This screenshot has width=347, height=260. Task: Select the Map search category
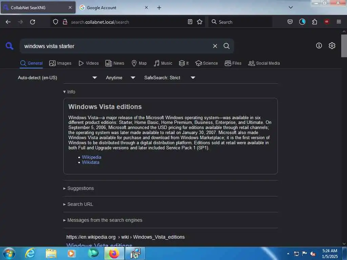pos(139,63)
